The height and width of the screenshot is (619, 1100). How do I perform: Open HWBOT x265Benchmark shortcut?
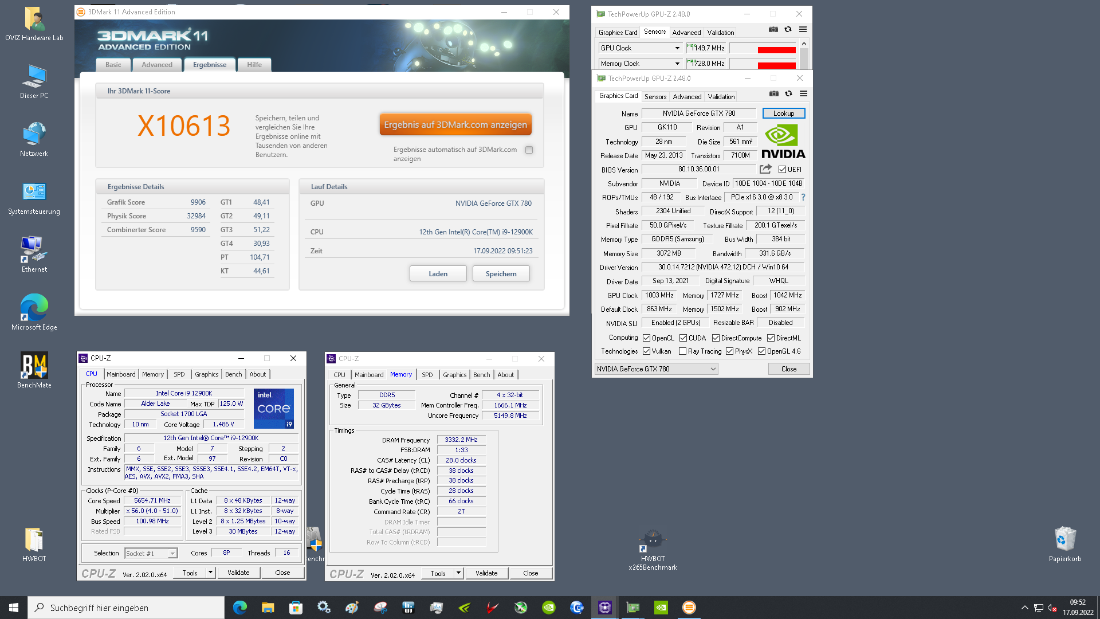(x=653, y=550)
